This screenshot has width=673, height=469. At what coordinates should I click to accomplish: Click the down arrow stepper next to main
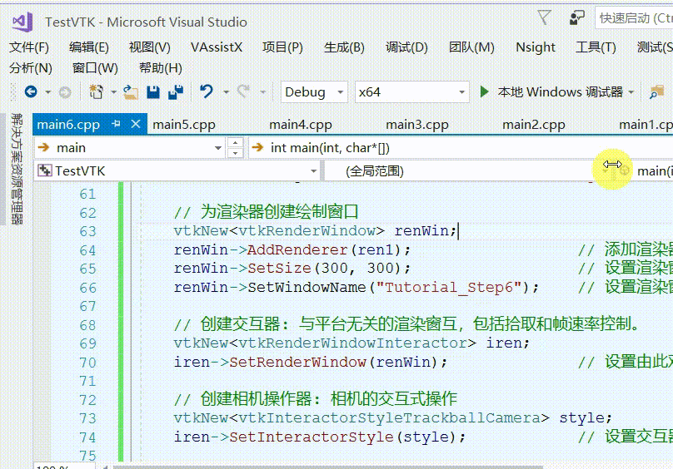235,153
